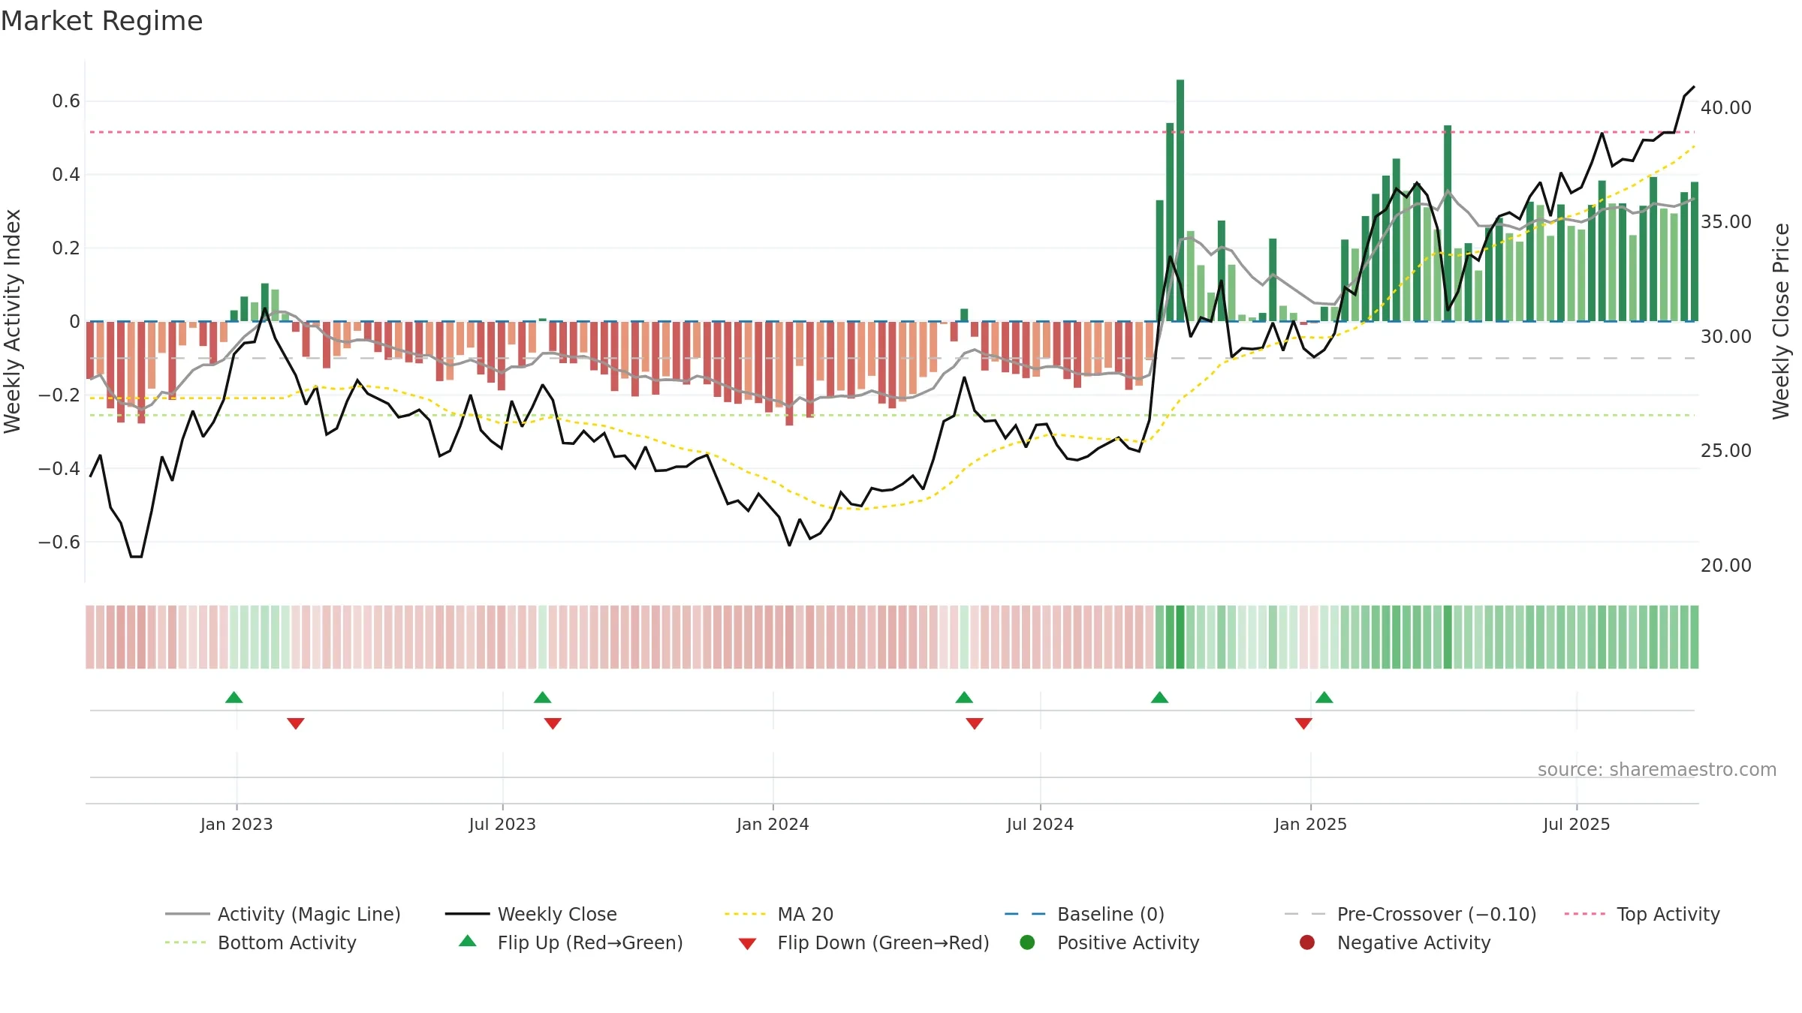Click the source: sharemaestro.com text
The height and width of the screenshot is (1013, 1802).
click(1657, 769)
